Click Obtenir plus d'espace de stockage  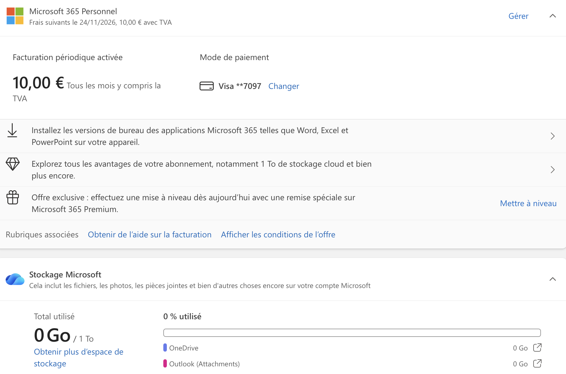click(78, 358)
